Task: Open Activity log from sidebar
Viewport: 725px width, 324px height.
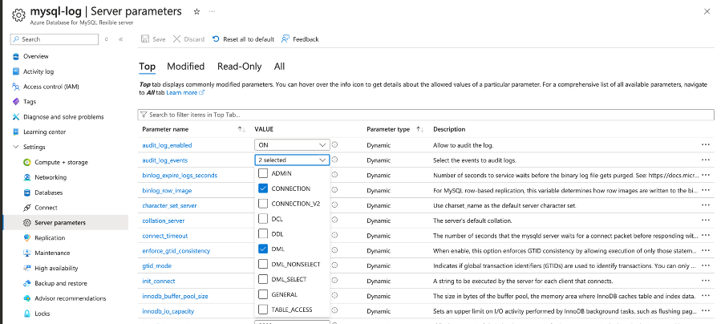Action: coord(38,71)
